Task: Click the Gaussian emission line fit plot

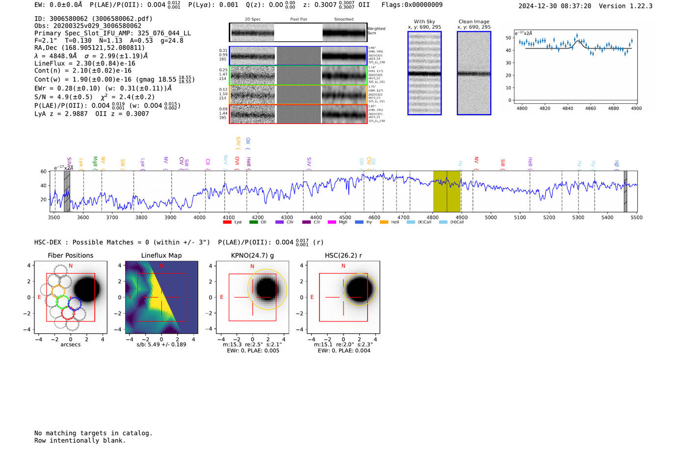Action: tap(577, 66)
